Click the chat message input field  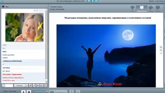pos(9,86)
